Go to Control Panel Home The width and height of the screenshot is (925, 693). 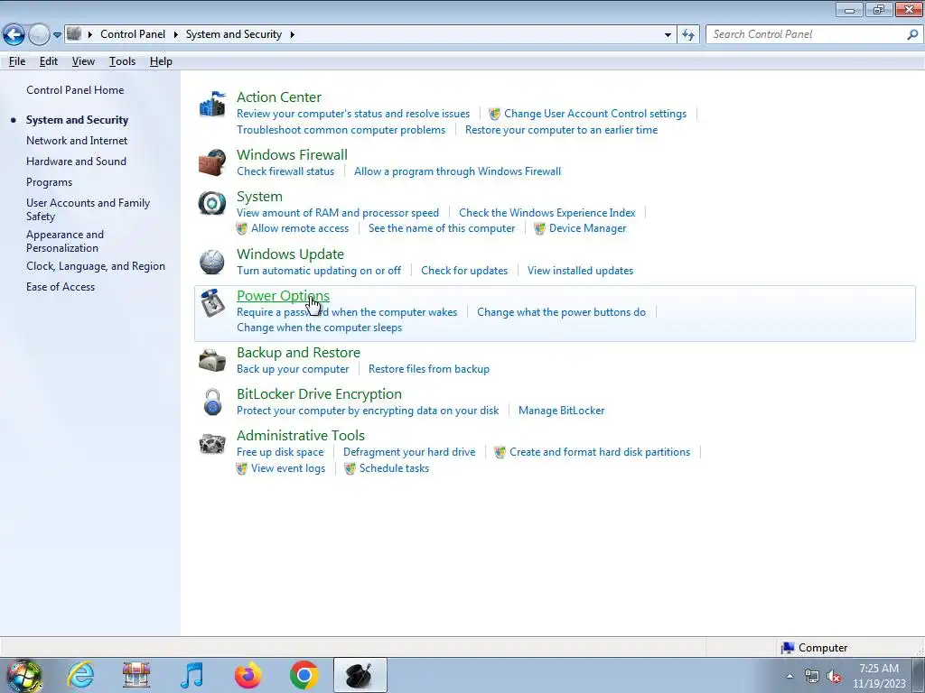click(75, 90)
